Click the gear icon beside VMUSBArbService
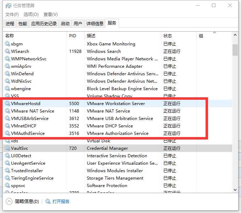241x213 pixels. click(7, 118)
